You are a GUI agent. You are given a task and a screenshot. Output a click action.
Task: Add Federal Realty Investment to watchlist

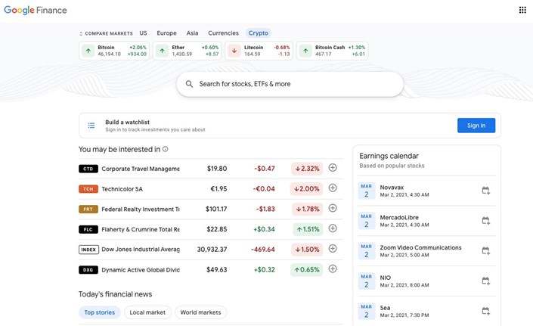pyautogui.click(x=333, y=208)
